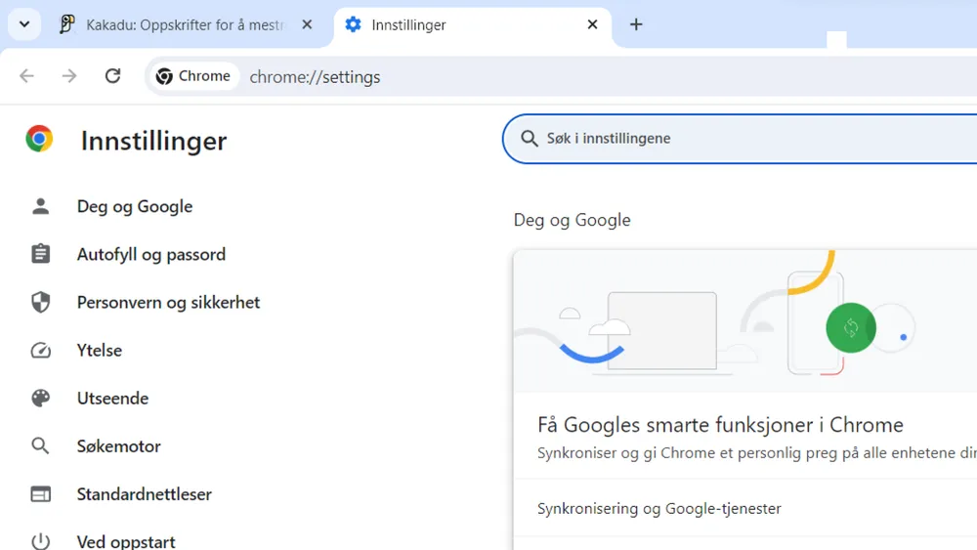Image resolution: width=977 pixels, height=550 pixels.
Task: Click the forward navigation arrow
Action: click(69, 76)
